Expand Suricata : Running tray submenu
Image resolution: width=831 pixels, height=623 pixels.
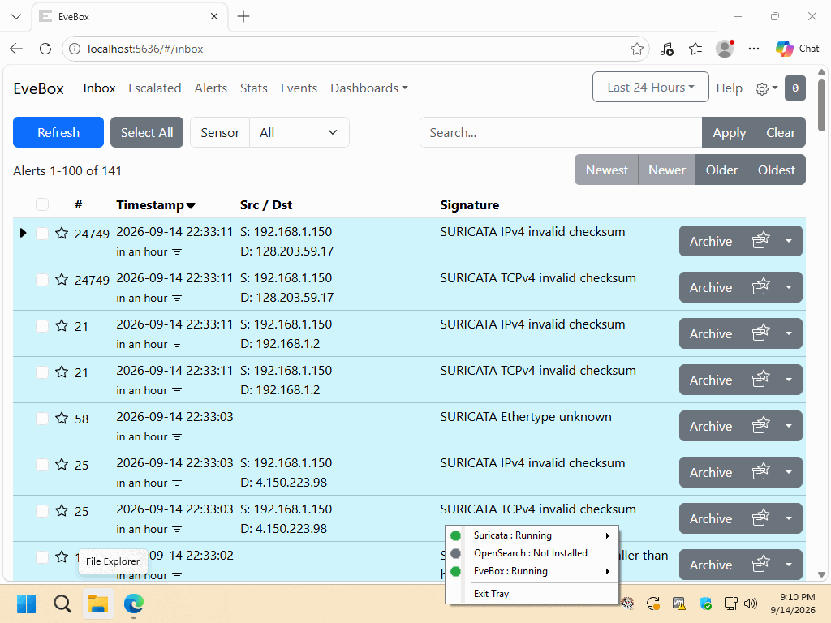pyautogui.click(x=532, y=535)
